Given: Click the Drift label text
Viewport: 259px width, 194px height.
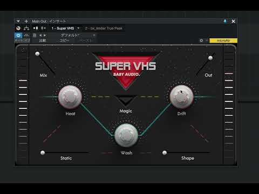Looking at the screenshot, I should click(181, 114).
